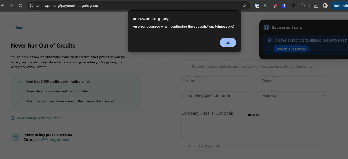Click the 'Save credit card' title text
The height and width of the screenshot is (159, 348).
point(287,27)
